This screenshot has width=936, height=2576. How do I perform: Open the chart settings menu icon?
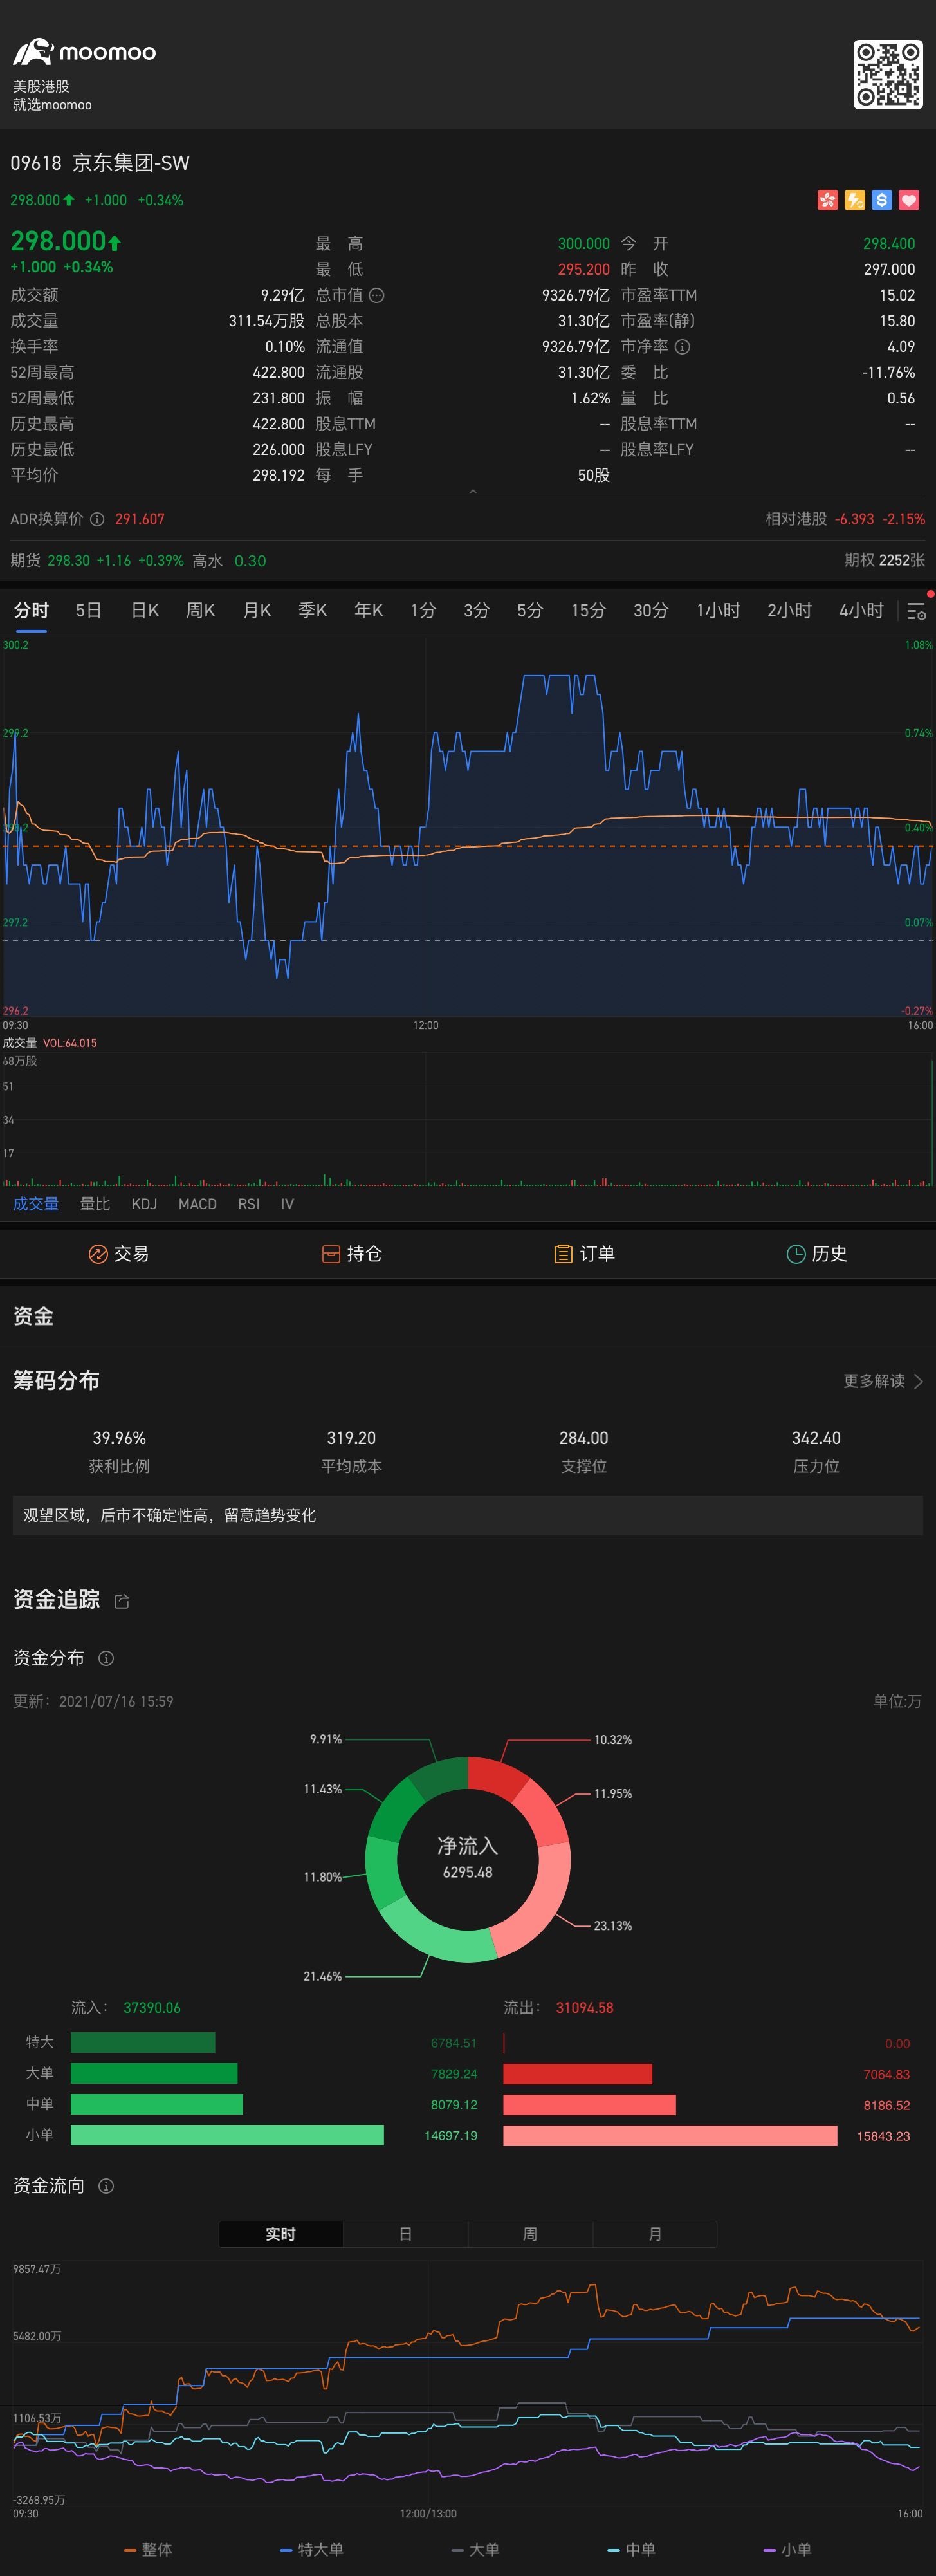tap(916, 611)
